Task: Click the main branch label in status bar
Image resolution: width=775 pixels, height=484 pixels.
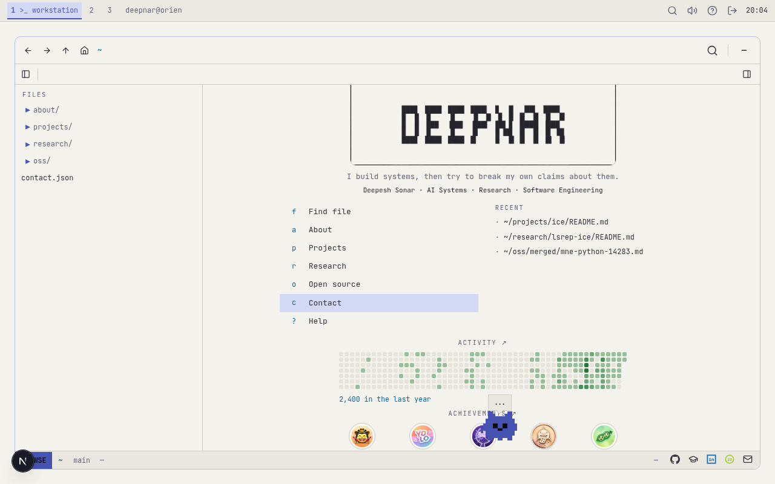Action: [82, 460]
